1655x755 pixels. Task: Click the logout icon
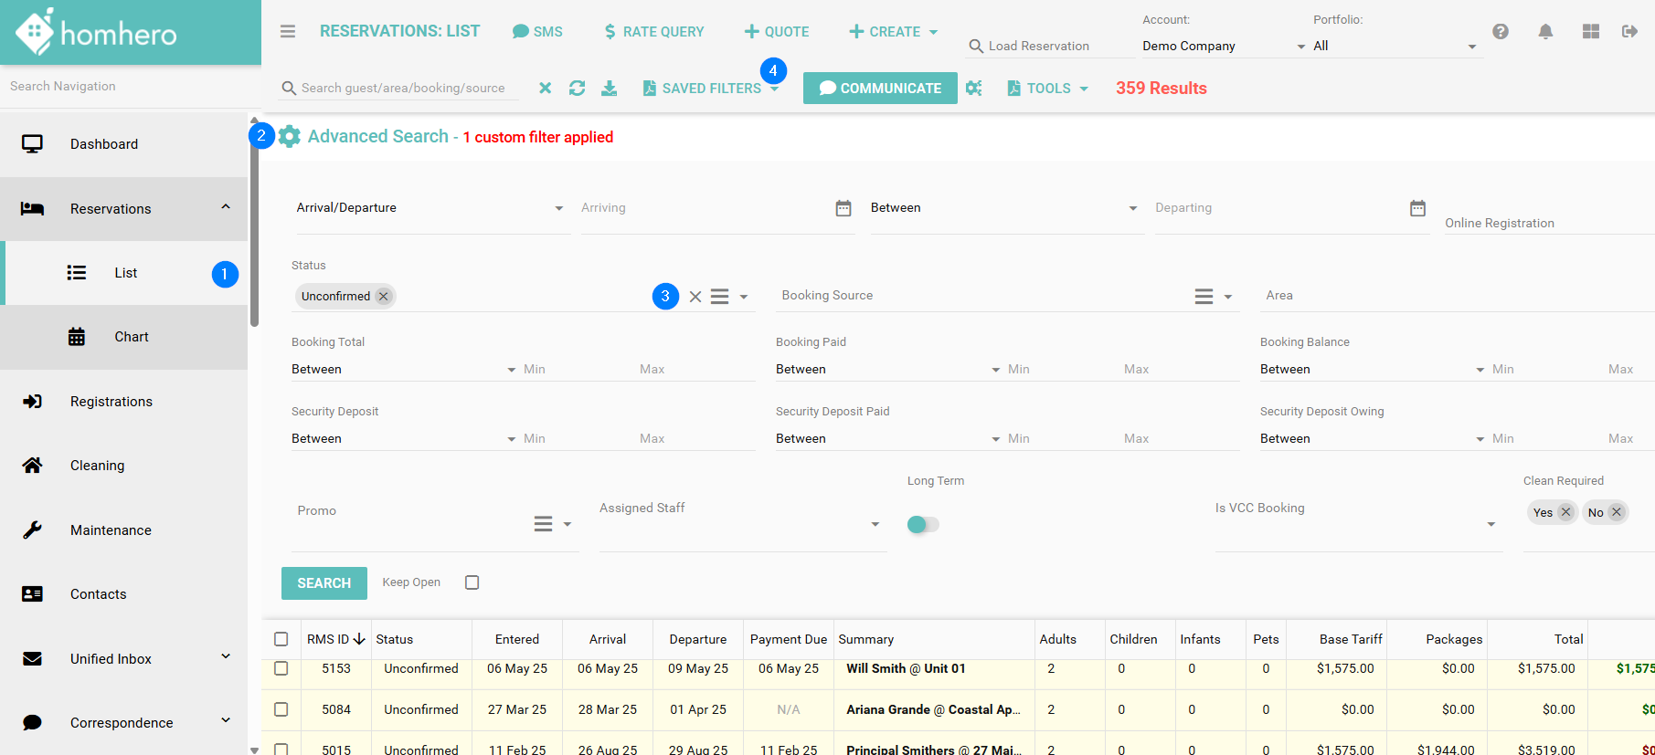click(x=1629, y=32)
